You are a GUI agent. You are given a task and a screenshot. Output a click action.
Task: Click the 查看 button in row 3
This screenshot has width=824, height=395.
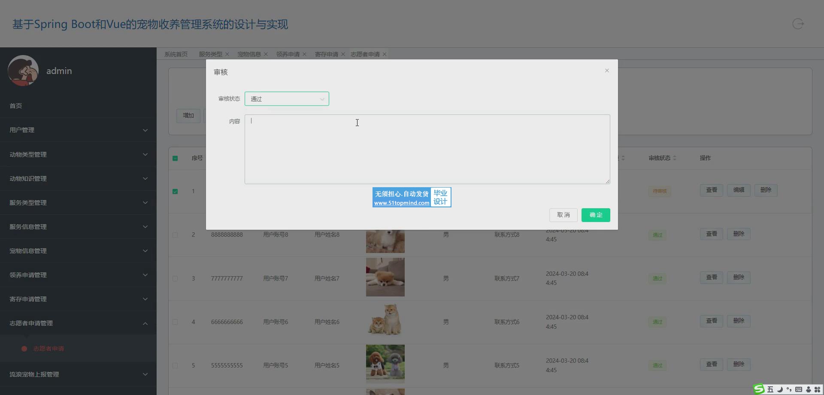pos(712,277)
